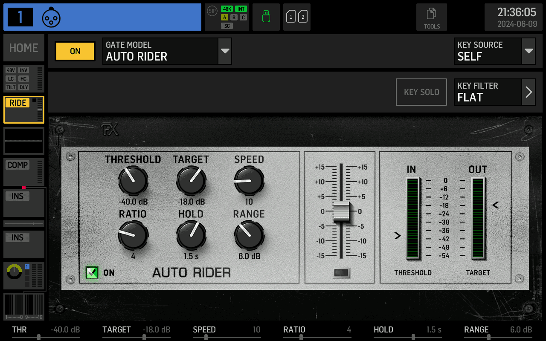The height and width of the screenshot is (341, 546).
Task: Click the FX logo on the rack
Action: 110,130
